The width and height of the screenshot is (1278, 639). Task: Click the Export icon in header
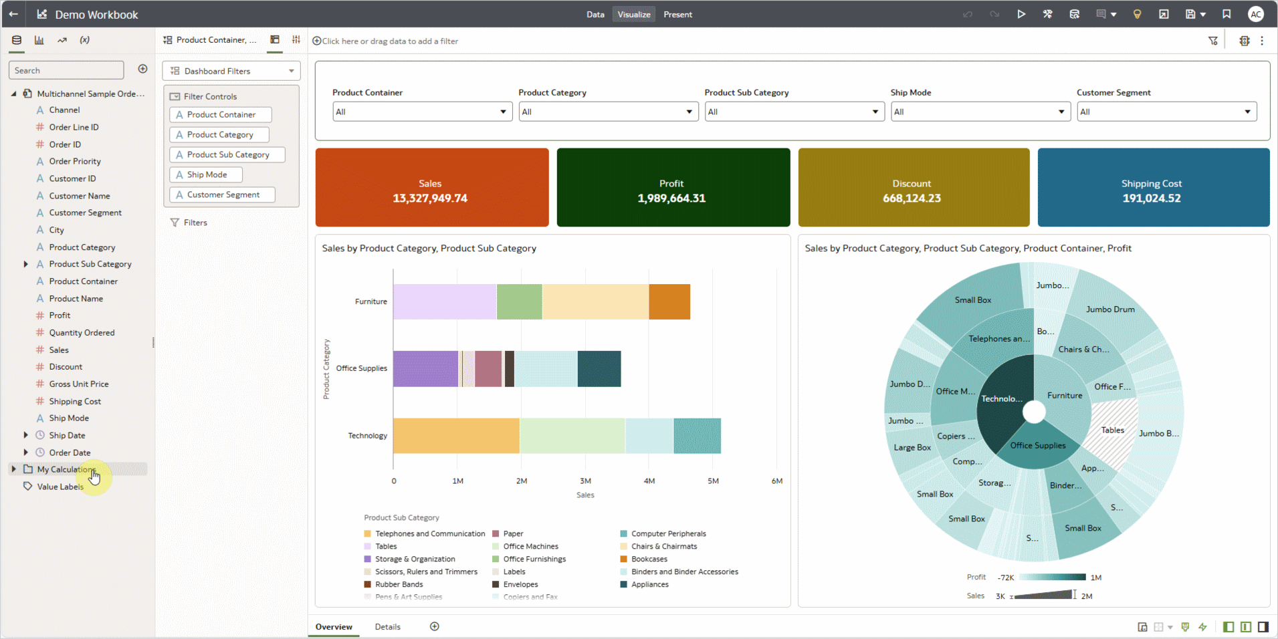click(x=1164, y=14)
